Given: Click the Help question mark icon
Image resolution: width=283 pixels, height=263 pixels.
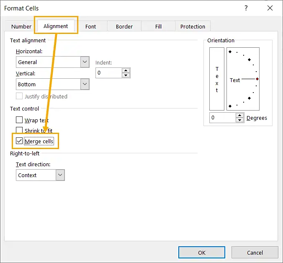Looking at the screenshot, I should tap(246, 8).
